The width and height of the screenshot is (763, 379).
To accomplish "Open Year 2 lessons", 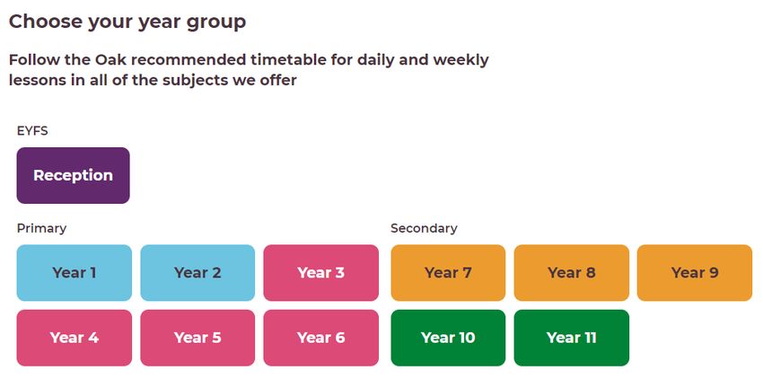I will click(197, 273).
